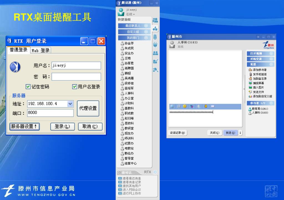Collapse the 我的部门 my department section
This screenshot has height=200, width=284.
point(134,38)
